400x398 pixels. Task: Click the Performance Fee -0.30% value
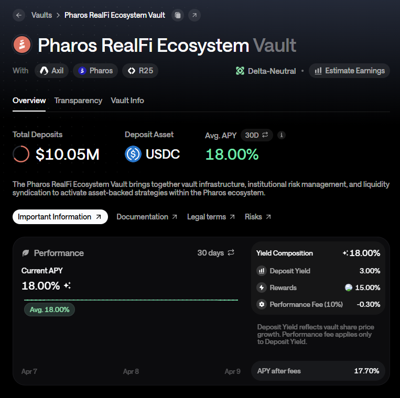(x=369, y=304)
